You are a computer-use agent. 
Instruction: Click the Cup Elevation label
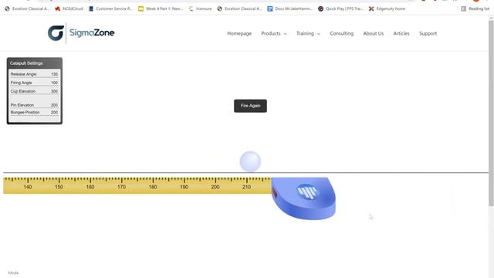(x=22, y=91)
